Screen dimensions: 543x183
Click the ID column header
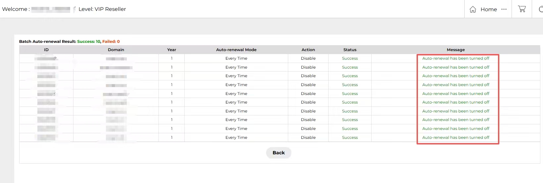[46, 50]
